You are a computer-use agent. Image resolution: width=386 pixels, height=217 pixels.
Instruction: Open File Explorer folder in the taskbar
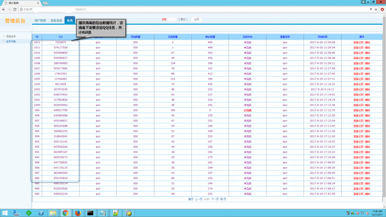[x=53, y=213]
